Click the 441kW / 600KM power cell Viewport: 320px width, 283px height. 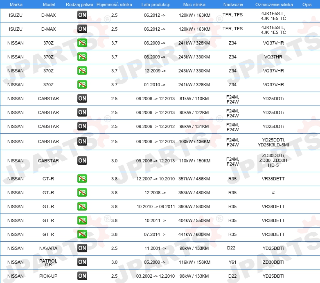(194, 234)
